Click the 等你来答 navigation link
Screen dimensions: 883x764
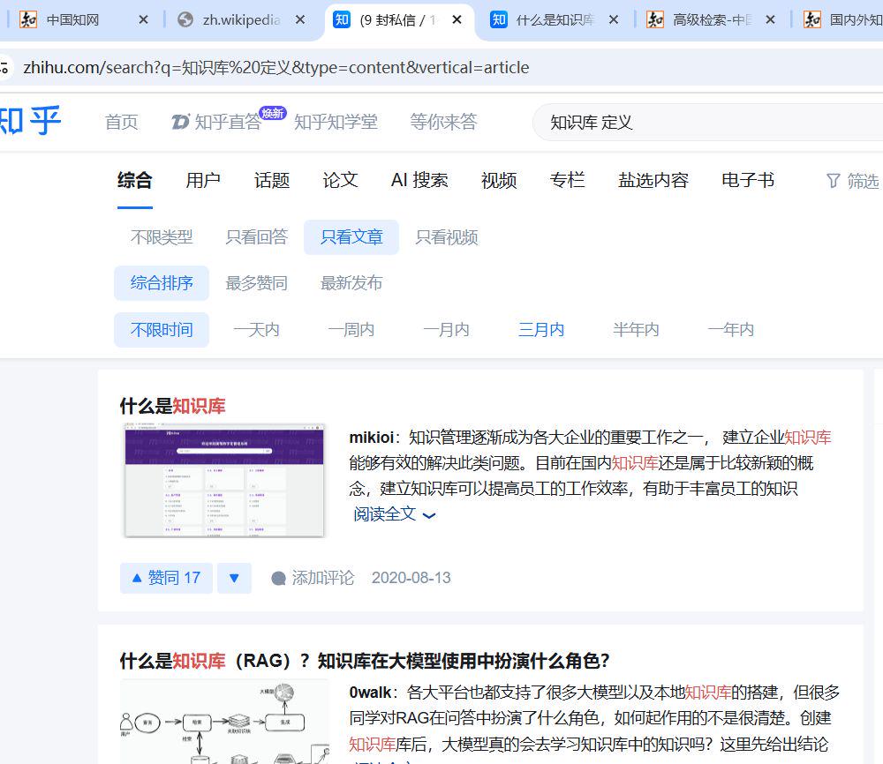coord(444,123)
